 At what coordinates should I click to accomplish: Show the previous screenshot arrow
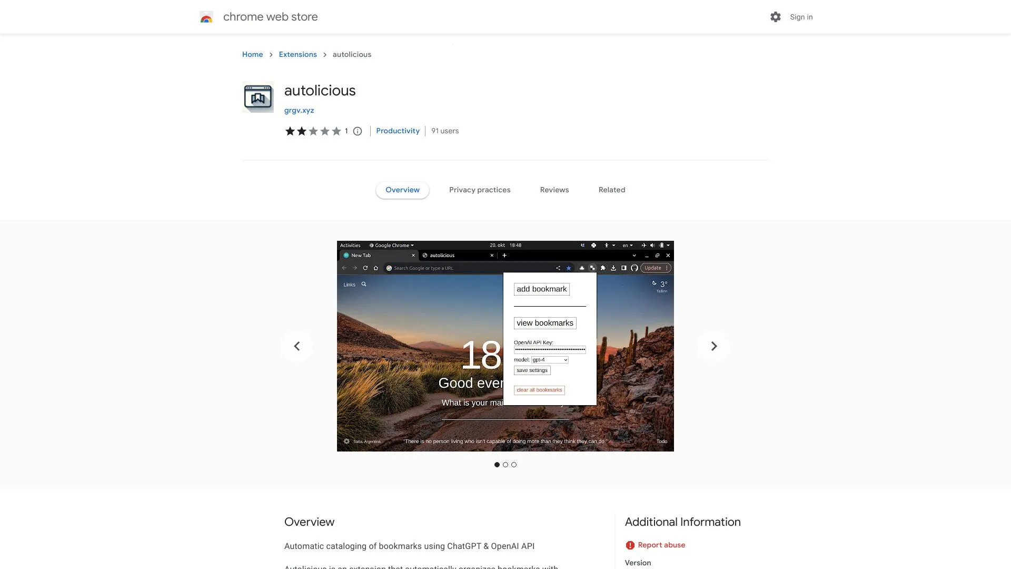[x=297, y=346]
